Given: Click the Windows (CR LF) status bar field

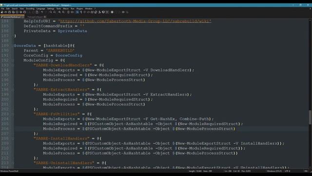Looking at the screenshot, I should (x=274, y=171).
